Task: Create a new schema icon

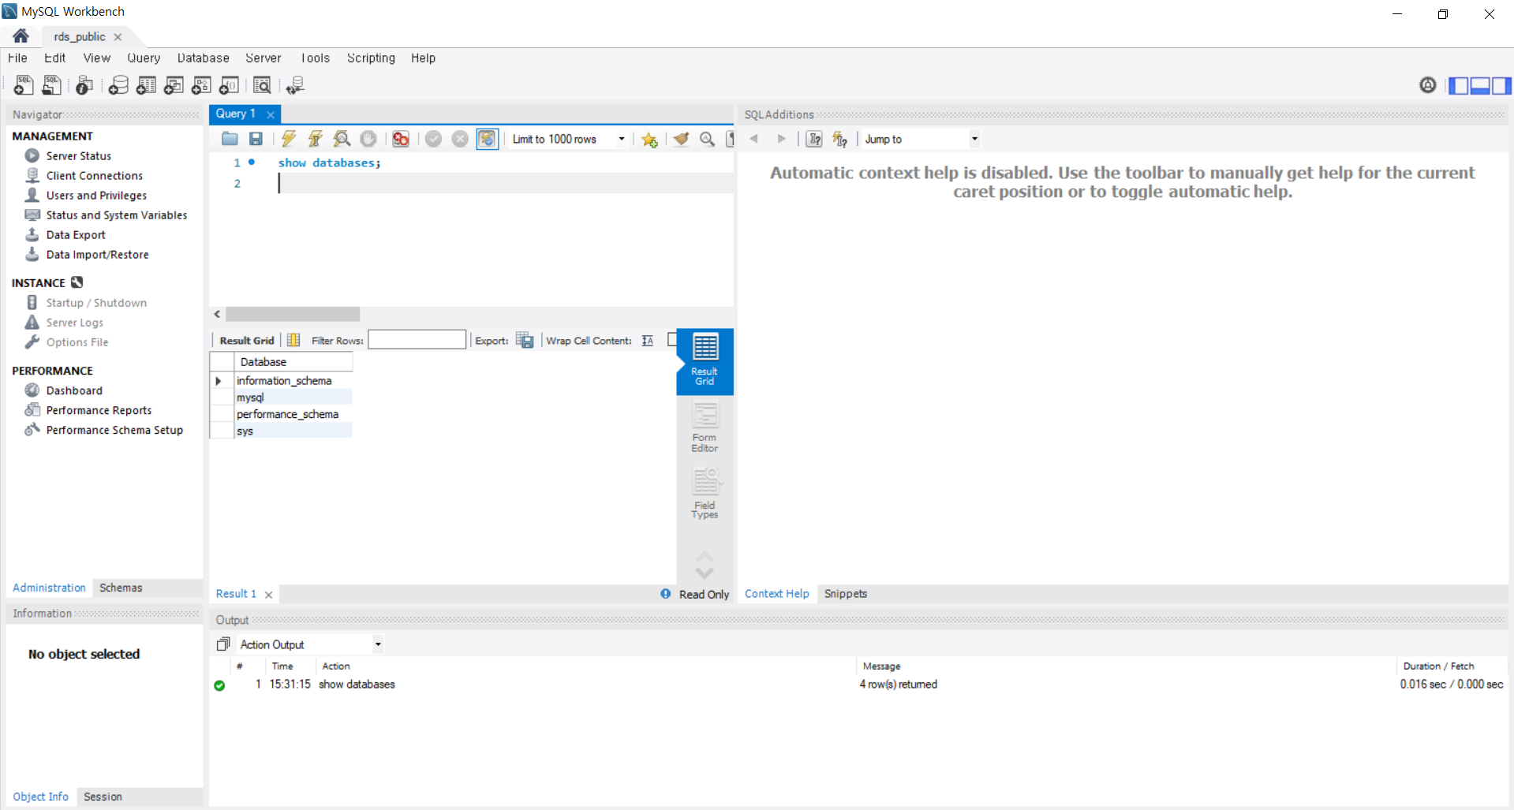Action: pos(118,85)
